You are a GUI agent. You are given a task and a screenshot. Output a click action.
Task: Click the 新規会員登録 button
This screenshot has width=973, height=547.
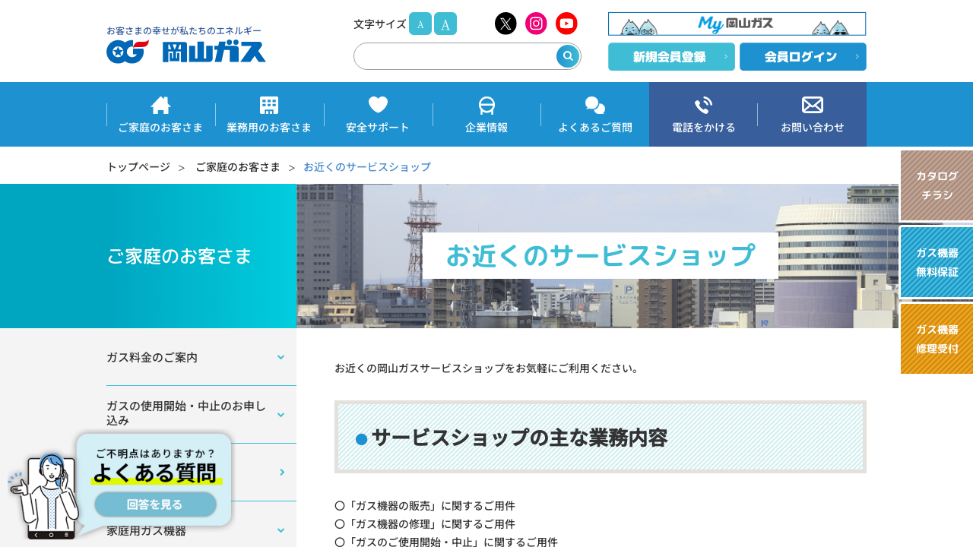coord(671,57)
